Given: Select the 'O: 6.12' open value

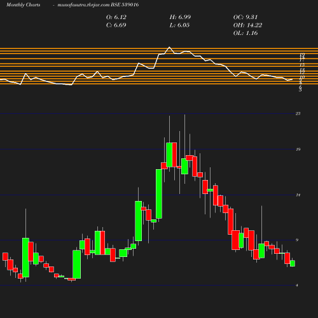Looking at the screenshot, I should point(116,17).
